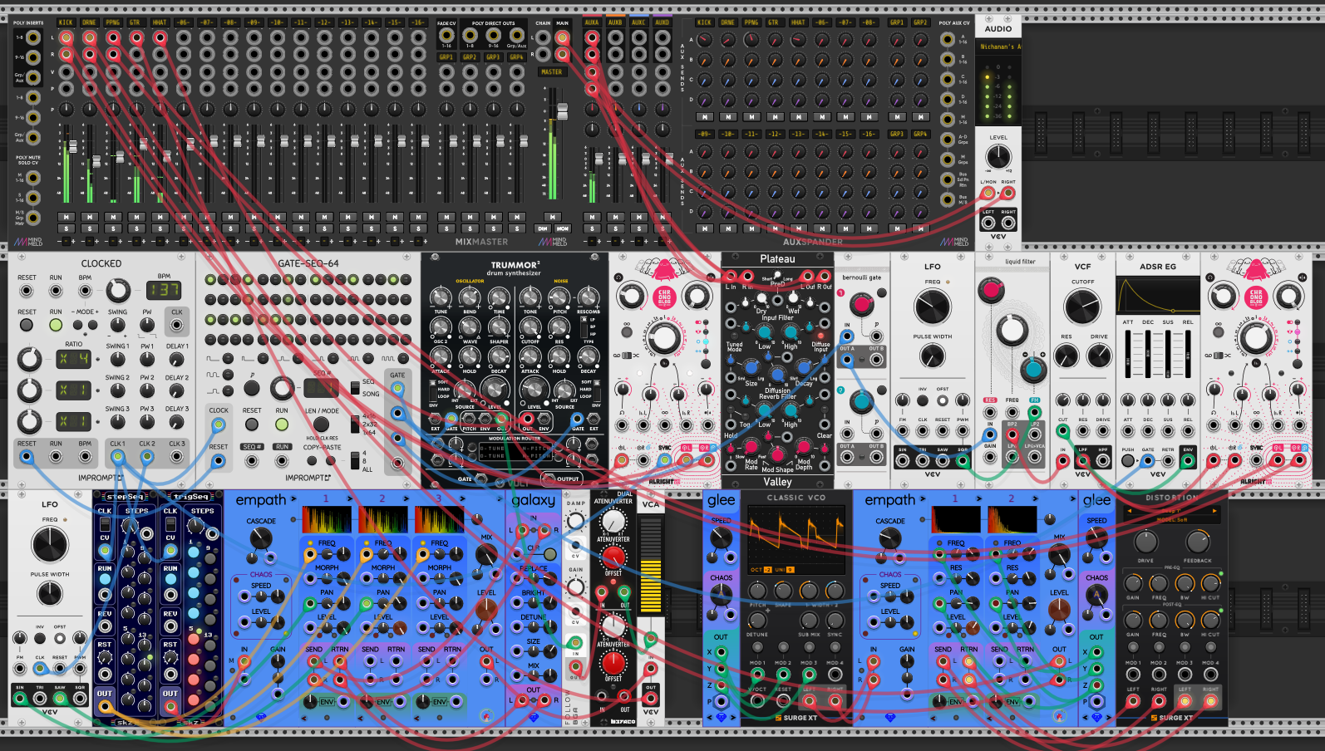Image resolution: width=1325 pixels, height=751 pixels.
Task: Toggle the first step of GATE-SEQ-64 top row
Action: [211, 280]
